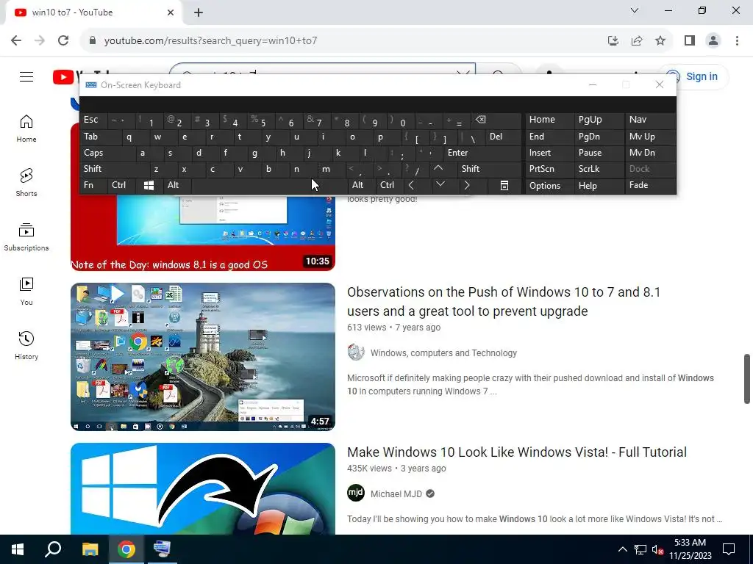Click the YouTube Sign in button
Image resolution: width=753 pixels, height=564 pixels.
pos(693,76)
